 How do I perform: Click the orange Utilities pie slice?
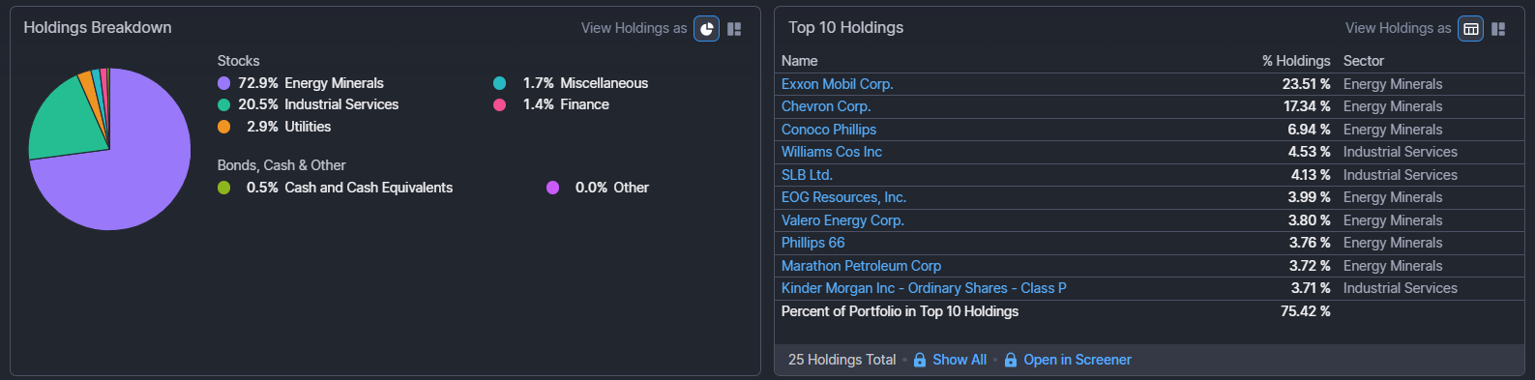pos(90,89)
